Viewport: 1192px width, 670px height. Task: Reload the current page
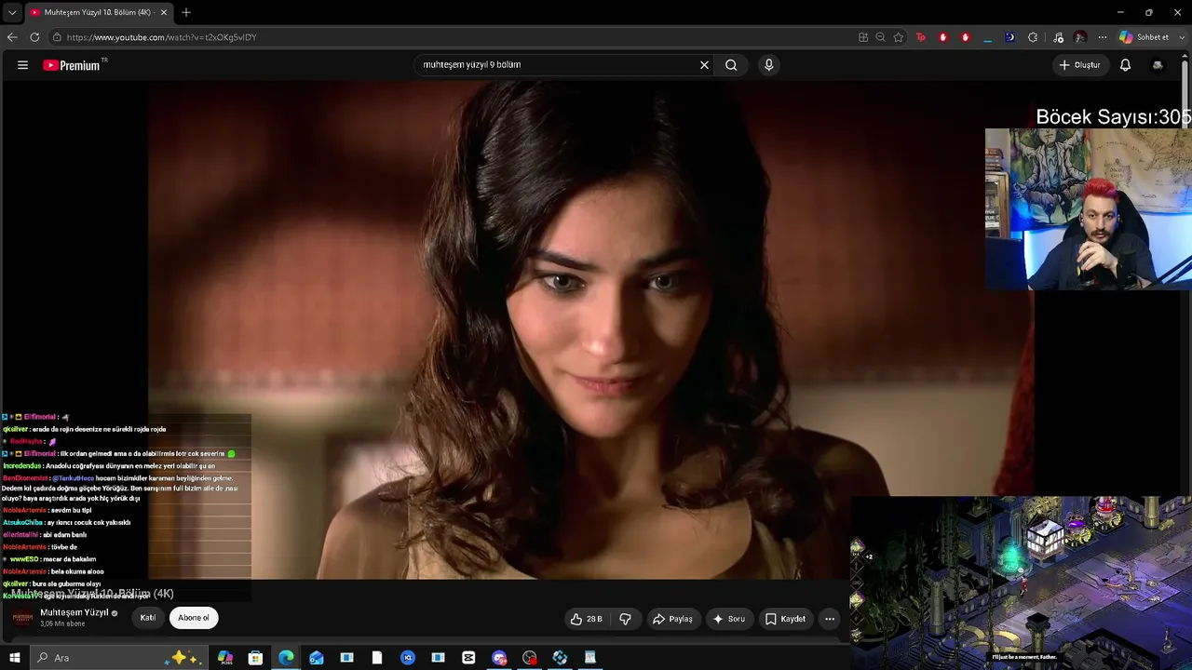34,37
